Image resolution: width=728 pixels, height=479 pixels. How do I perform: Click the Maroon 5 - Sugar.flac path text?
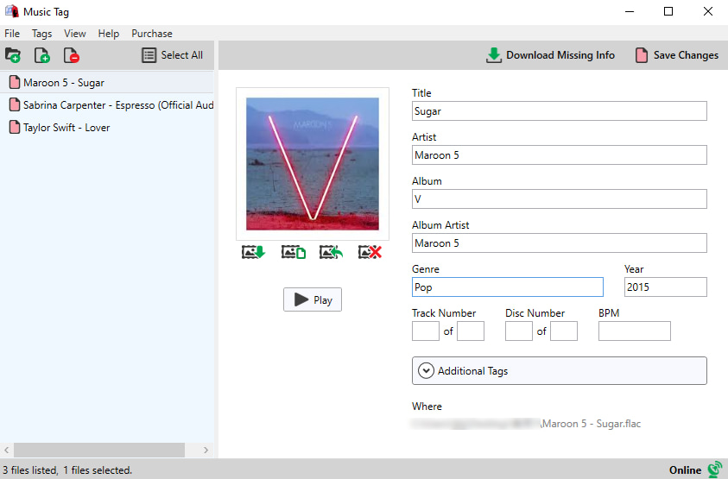pos(591,424)
